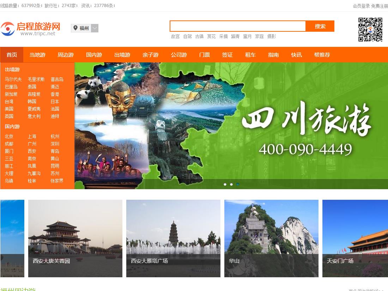Click the 故宫 search keyword
The image size is (388, 291).
tap(175, 37)
